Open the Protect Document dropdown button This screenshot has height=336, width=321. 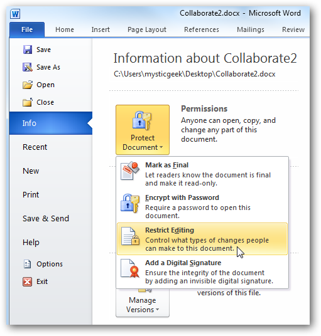tap(143, 130)
